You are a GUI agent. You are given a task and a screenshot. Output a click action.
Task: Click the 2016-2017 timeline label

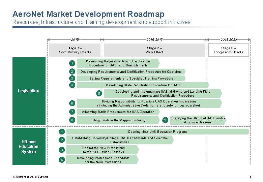coord(154,39)
